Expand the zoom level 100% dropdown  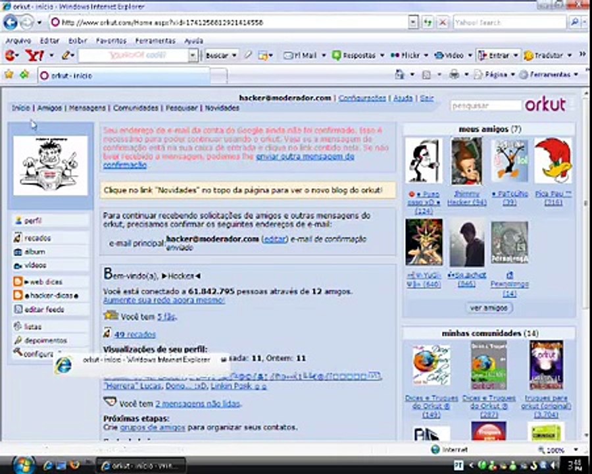(576, 450)
